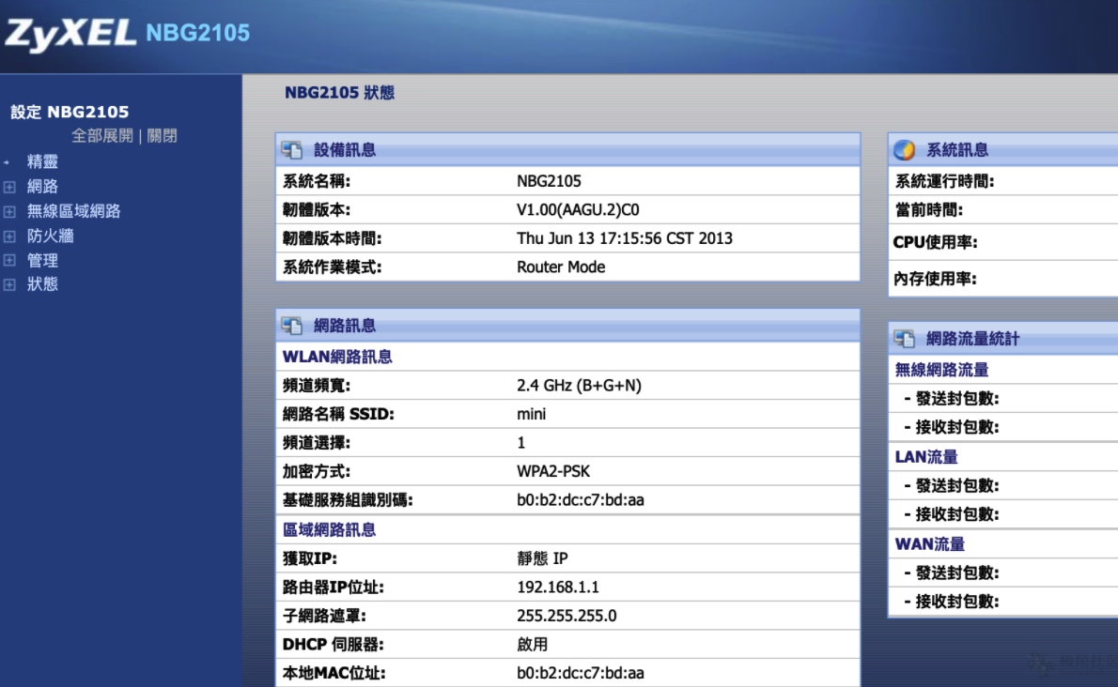Click the SSID value mini
This screenshot has width=1118, height=687.
[x=531, y=414]
